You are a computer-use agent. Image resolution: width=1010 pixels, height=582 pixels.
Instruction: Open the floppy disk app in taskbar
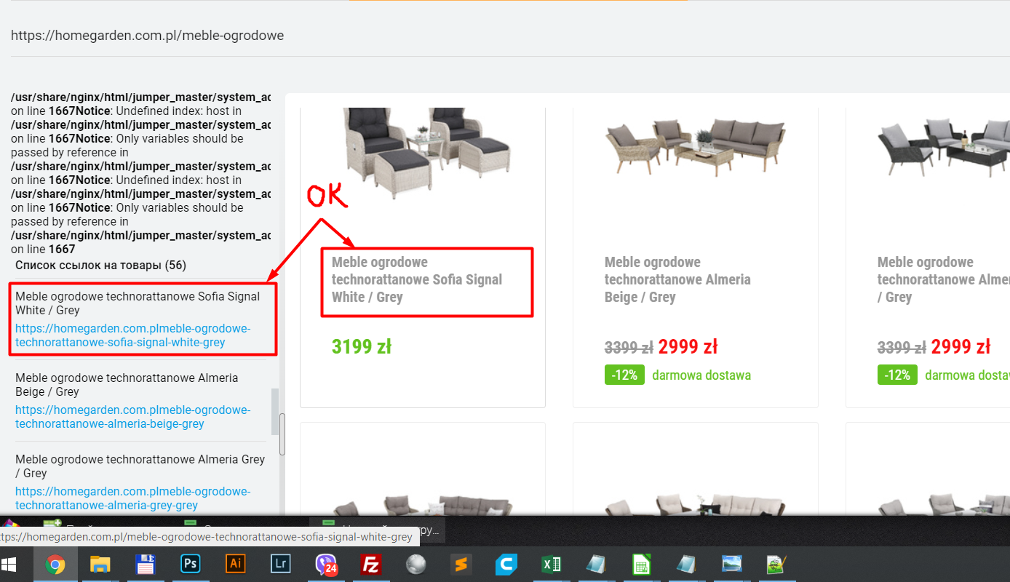(146, 565)
